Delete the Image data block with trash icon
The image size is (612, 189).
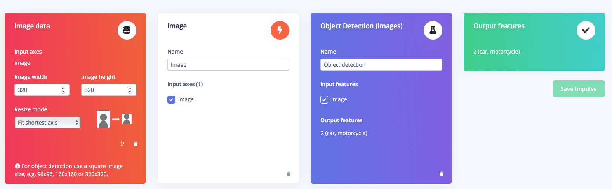coord(136,144)
